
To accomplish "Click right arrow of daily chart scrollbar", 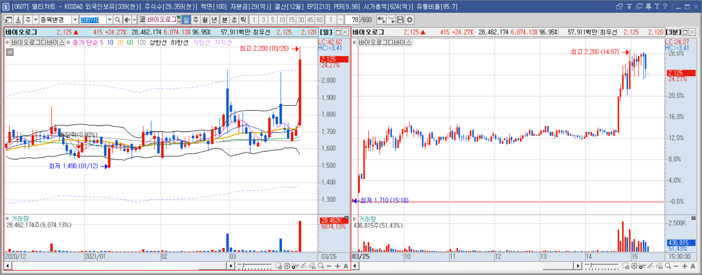I will tap(231, 266).
